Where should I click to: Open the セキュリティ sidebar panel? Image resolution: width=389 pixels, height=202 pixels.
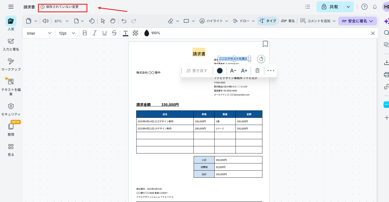click(11, 109)
